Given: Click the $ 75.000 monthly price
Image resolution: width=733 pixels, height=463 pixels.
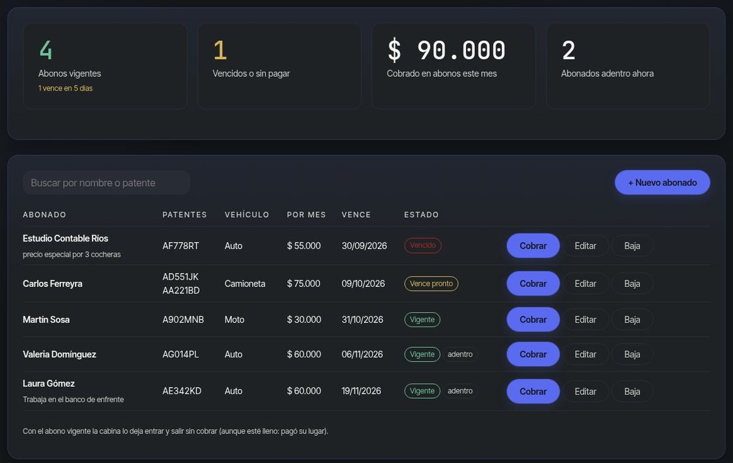Looking at the screenshot, I should [304, 284].
